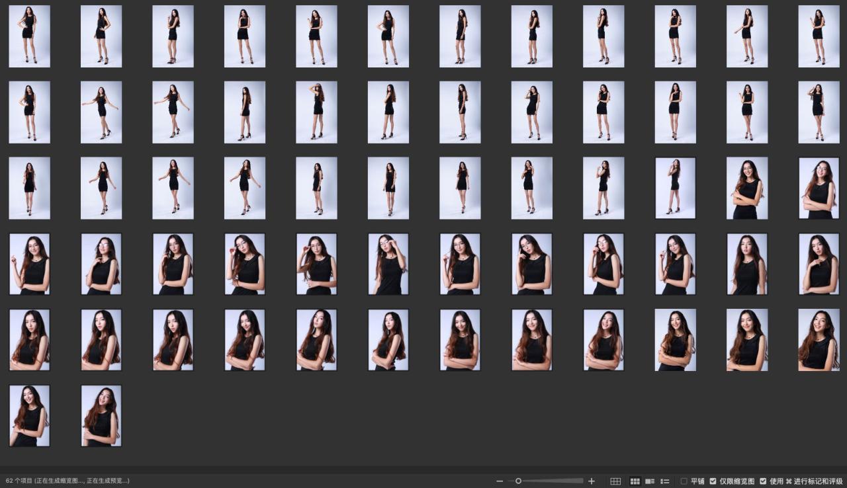Switch to thumbnail grid view
The width and height of the screenshot is (847, 488).
tap(635, 481)
